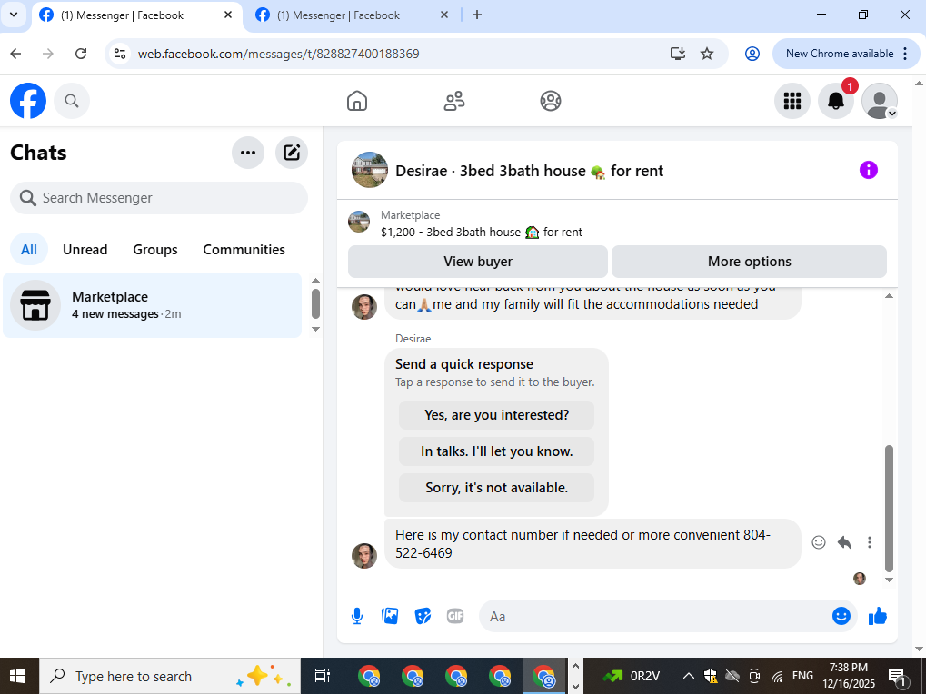The width and height of the screenshot is (926, 694).
Task: Open the account profile avatar menu
Action: click(880, 101)
